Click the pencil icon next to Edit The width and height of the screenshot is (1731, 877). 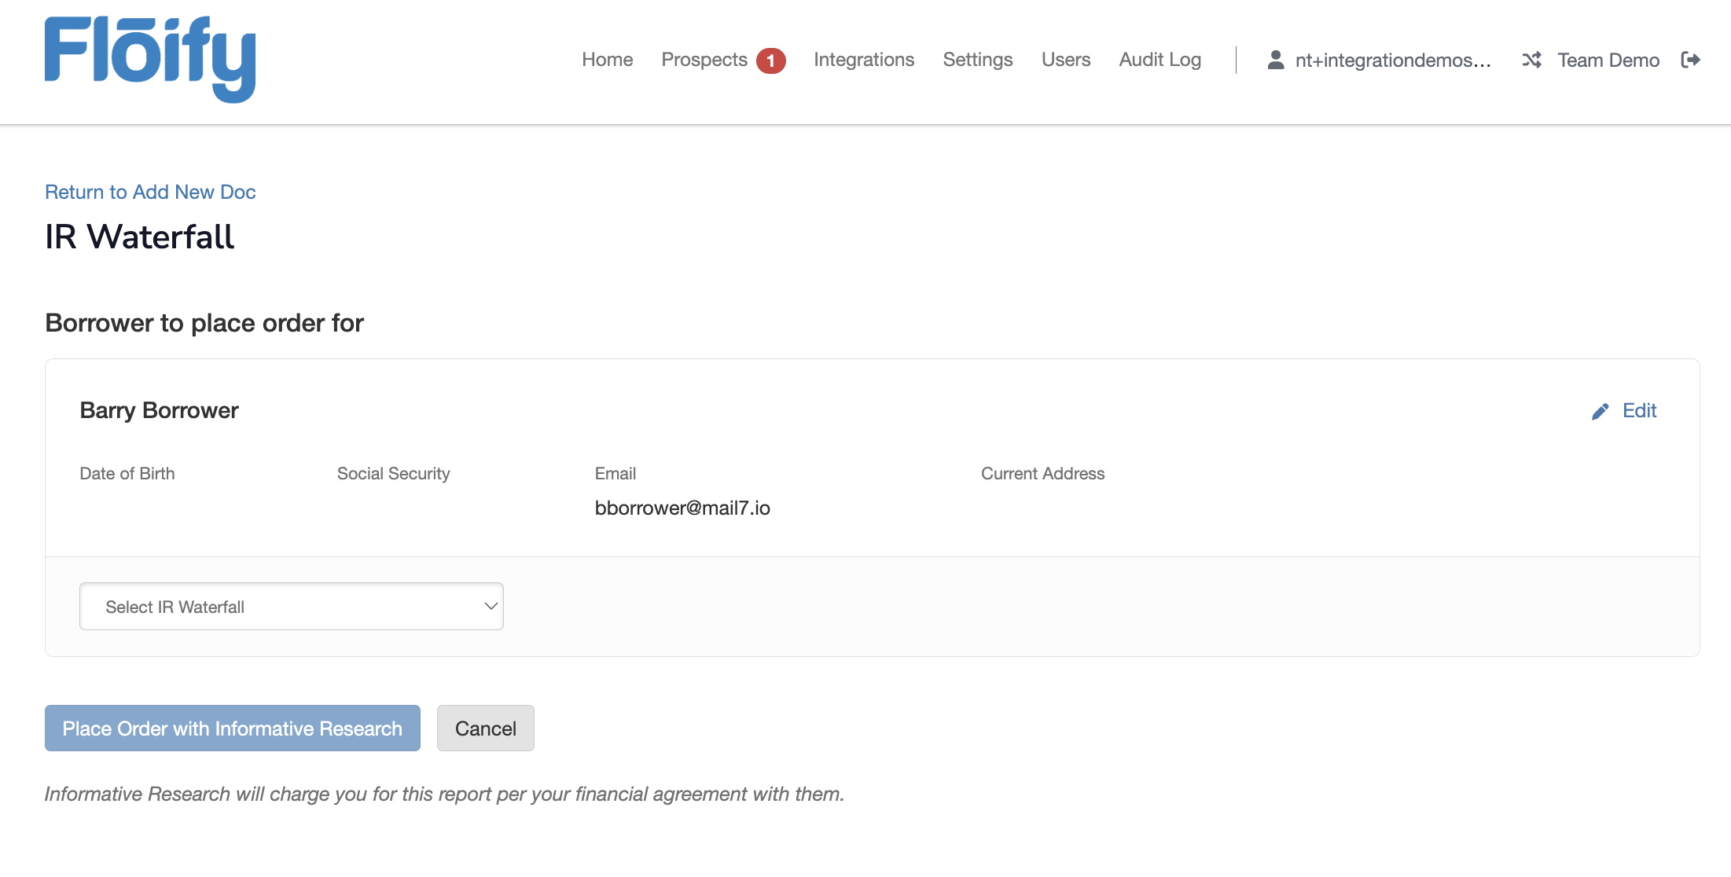point(1601,410)
